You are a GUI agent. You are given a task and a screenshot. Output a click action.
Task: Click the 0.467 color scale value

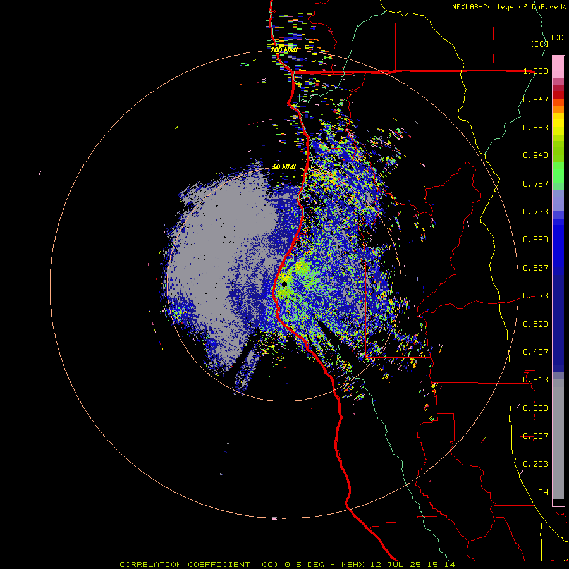coord(535,352)
